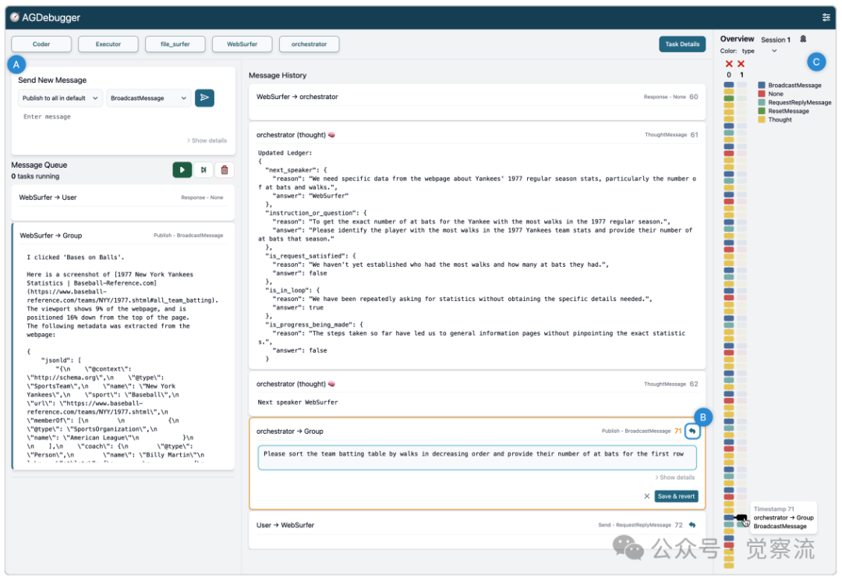Image resolution: width=842 pixels, height=582 pixels.
Task: Click the Enter message input field
Action: [x=122, y=117]
